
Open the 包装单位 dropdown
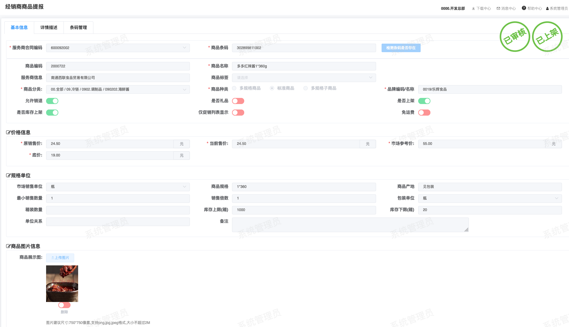click(x=490, y=198)
